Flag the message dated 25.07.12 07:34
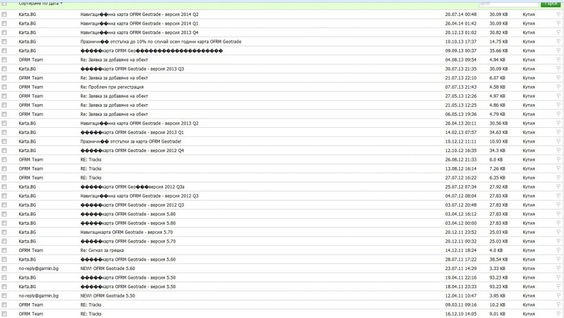The width and height of the screenshot is (564, 318). click(558, 187)
